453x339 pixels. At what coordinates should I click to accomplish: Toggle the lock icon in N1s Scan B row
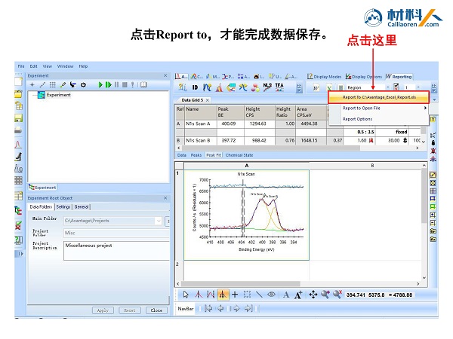(405, 140)
